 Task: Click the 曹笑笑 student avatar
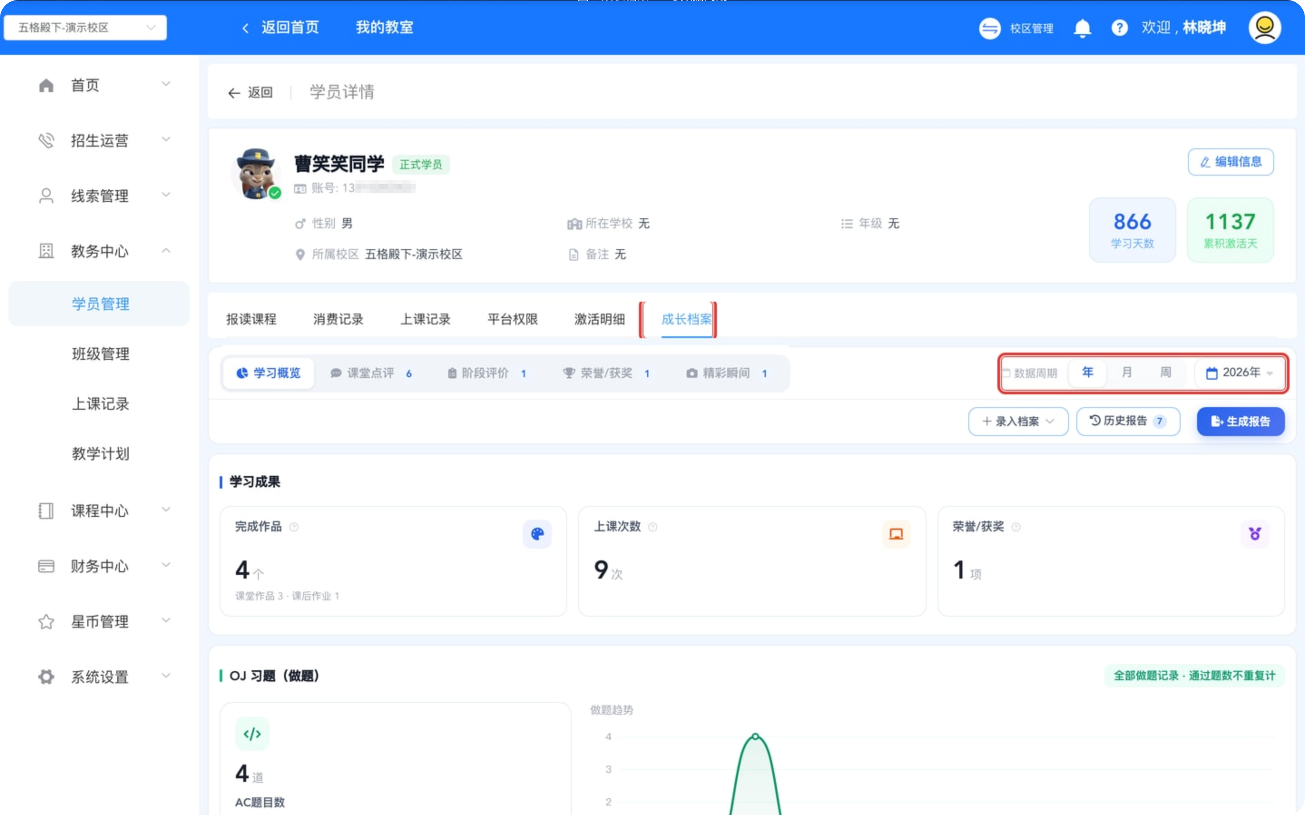(256, 174)
